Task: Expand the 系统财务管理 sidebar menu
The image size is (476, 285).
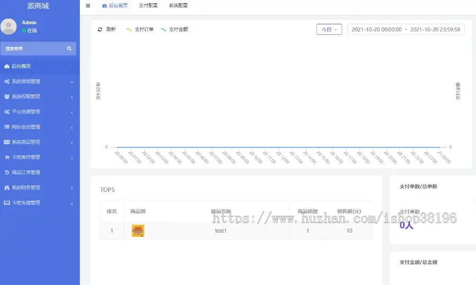Action: 40,188
